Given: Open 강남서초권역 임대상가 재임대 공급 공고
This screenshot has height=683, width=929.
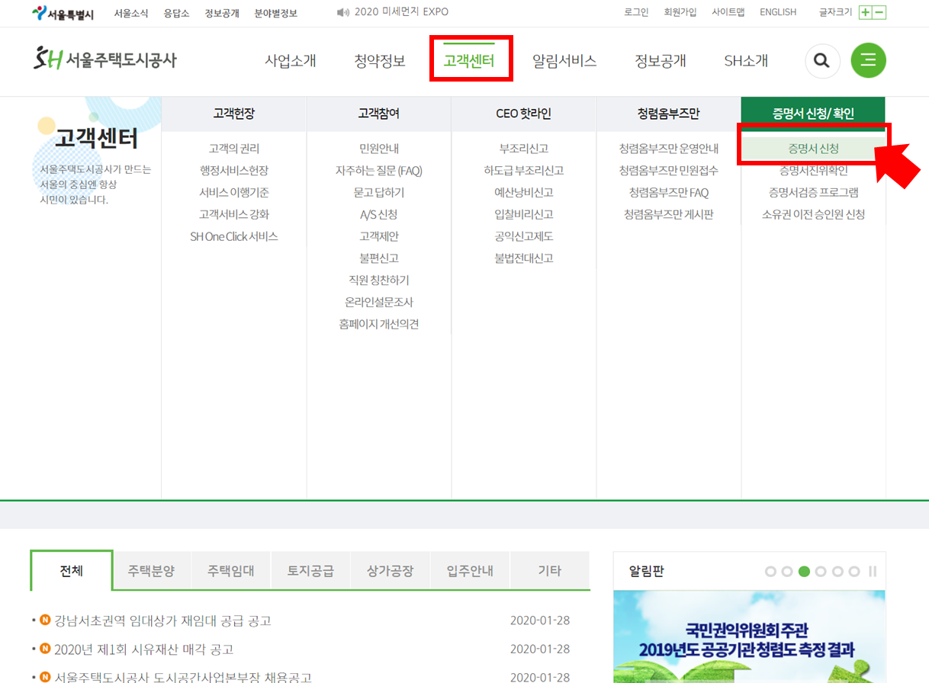Looking at the screenshot, I should click(162, 621).
